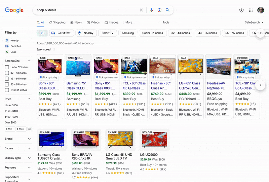Viewport: 269px width, 182px height.
Task: Click the three-dot menu beside Sponsored
Action: [54, 49]
